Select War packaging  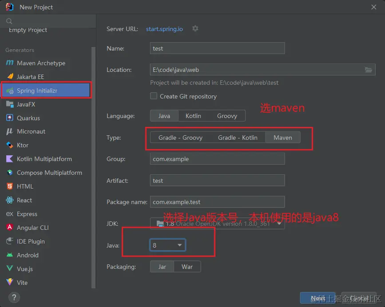[187, 267]
